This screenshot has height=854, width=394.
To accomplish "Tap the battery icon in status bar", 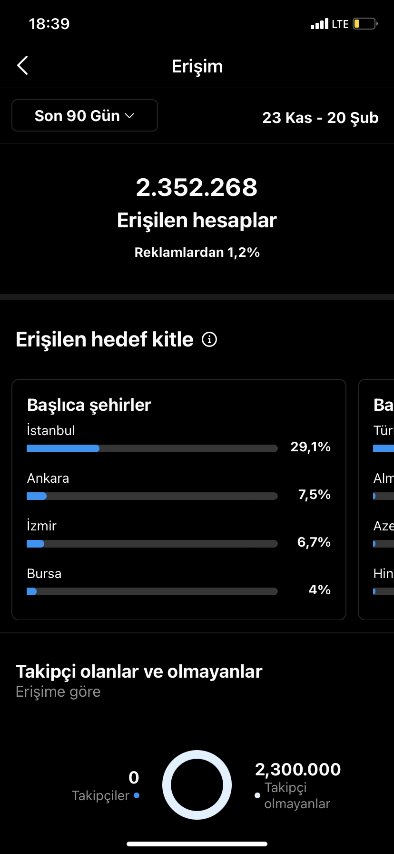I will pyautogui.click(x=365, y=23).
